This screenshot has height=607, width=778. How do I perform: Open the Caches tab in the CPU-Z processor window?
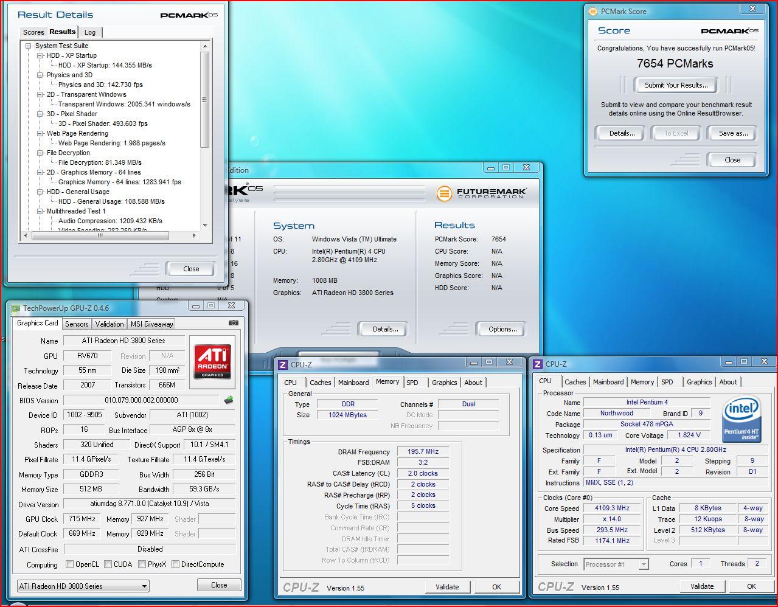tap(575, 382)
